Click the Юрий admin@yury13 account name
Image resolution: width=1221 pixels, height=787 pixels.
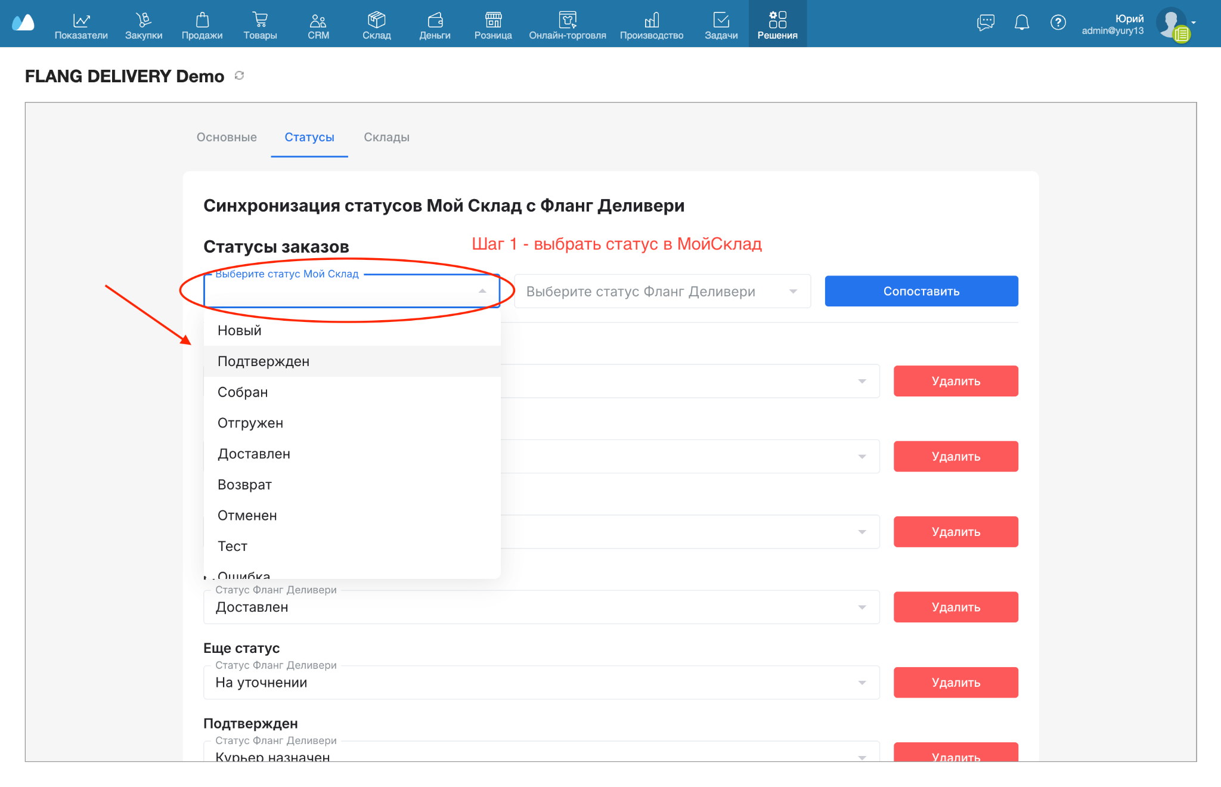pos(1112,24)
